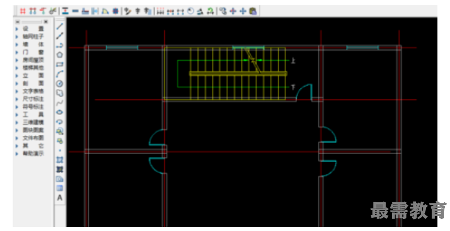Click the yellow and blue triangle stair icon

(x=105, y=11)
